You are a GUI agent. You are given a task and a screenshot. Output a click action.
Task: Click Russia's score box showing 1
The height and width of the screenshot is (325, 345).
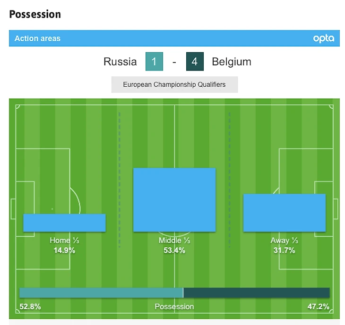point(154,62)
